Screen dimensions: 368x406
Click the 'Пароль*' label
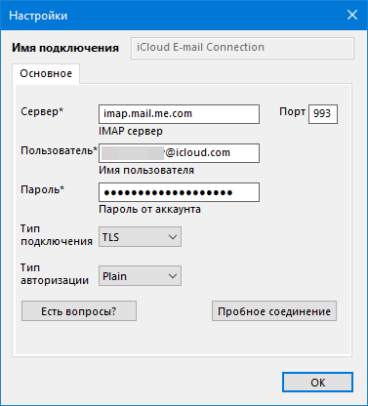[x=43, y=189]
